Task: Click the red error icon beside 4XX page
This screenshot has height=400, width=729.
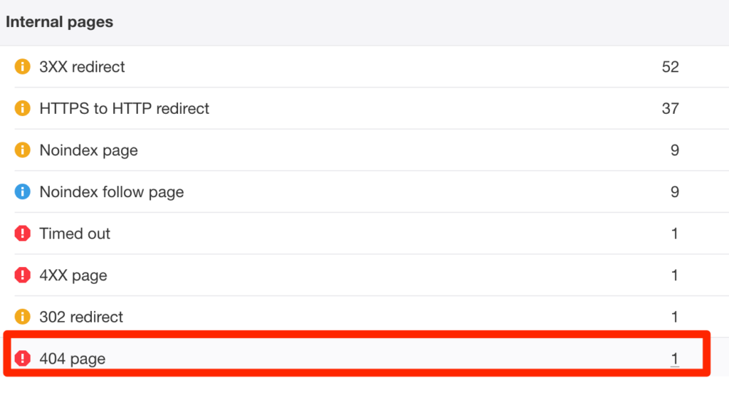Action: click(22, 275)
